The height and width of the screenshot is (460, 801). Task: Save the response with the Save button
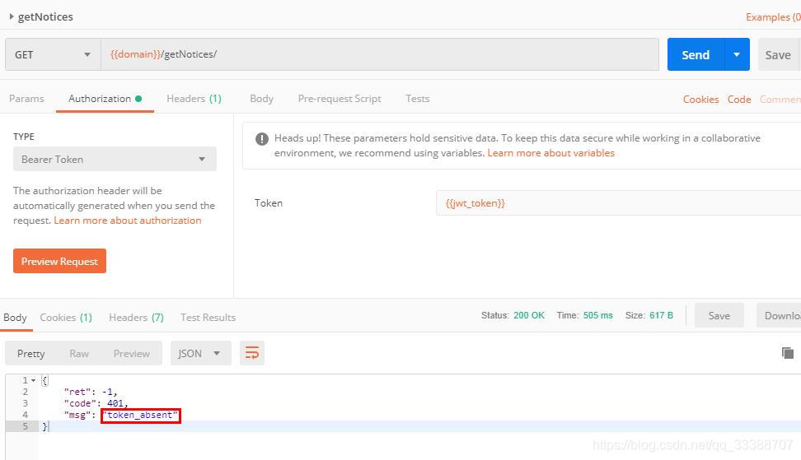pos(719,316)
